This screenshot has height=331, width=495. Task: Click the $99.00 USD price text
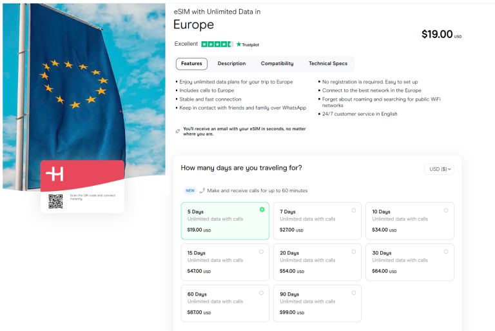click(292, 312)
